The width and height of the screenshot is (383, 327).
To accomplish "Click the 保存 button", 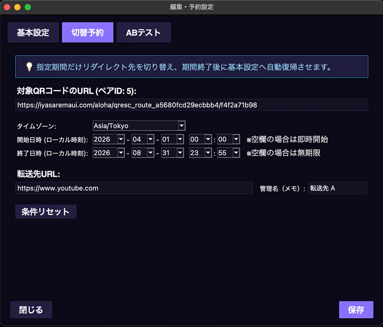I will (356, 310).
